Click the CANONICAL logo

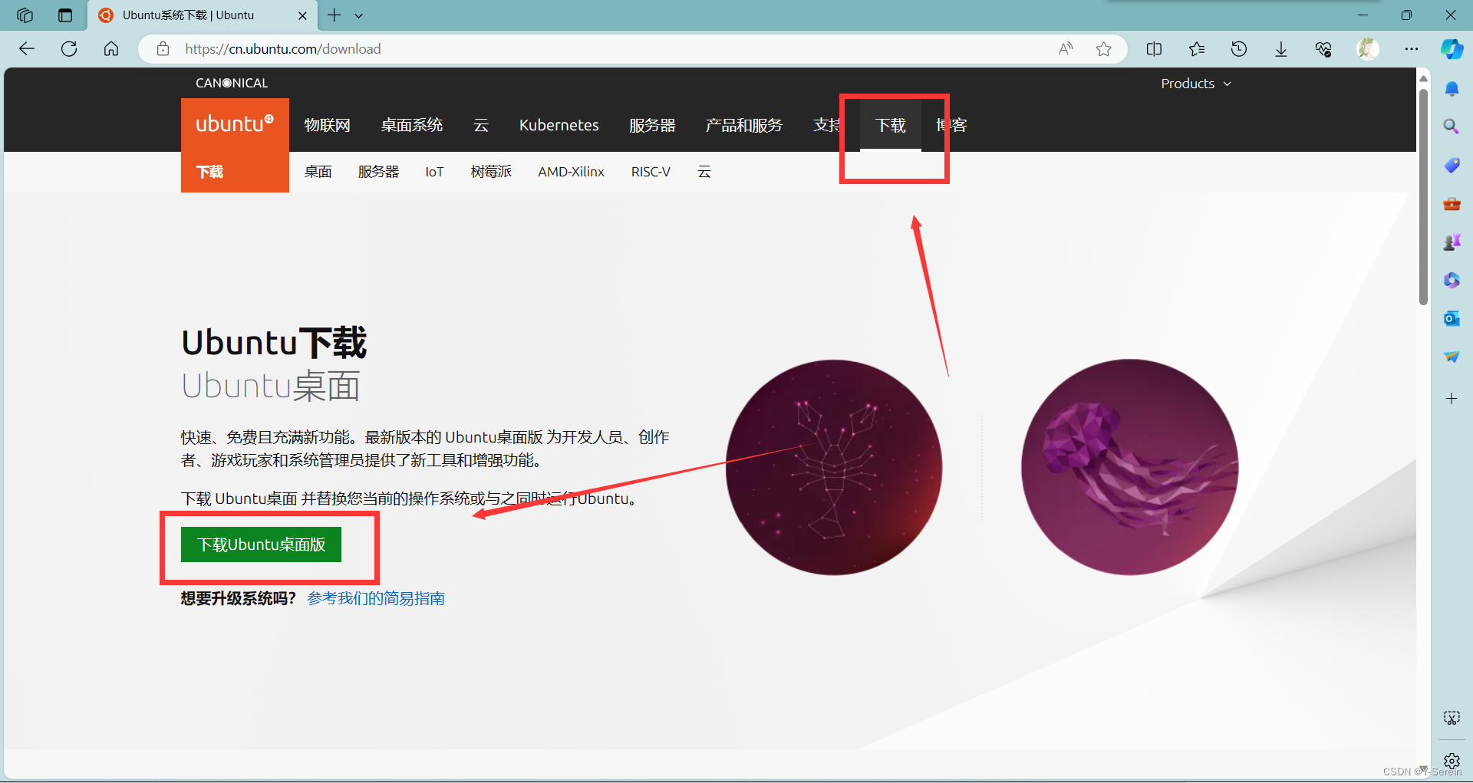232,83
